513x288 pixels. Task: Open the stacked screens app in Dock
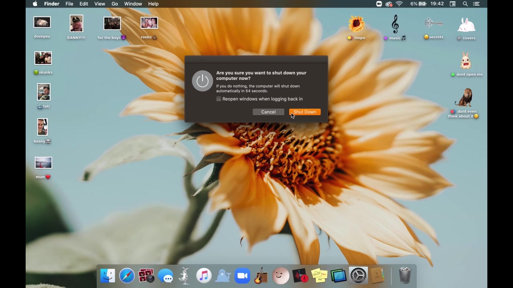coord(338,276)
